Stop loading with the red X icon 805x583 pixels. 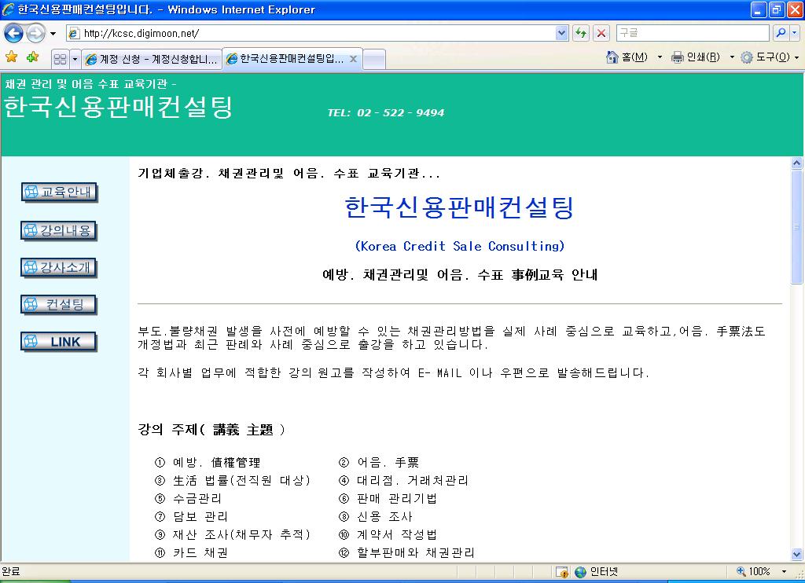pos(601,33)
